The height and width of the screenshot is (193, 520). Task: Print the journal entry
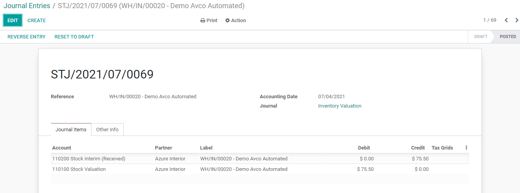point(209,21)
